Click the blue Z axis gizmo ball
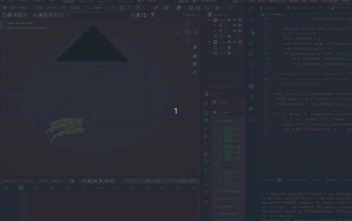This screenshot has width=352, height=221. click(x=187, y=24)
